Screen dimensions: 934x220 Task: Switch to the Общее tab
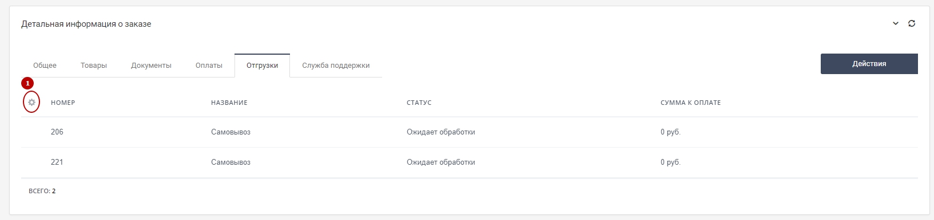tap(45, 66)
